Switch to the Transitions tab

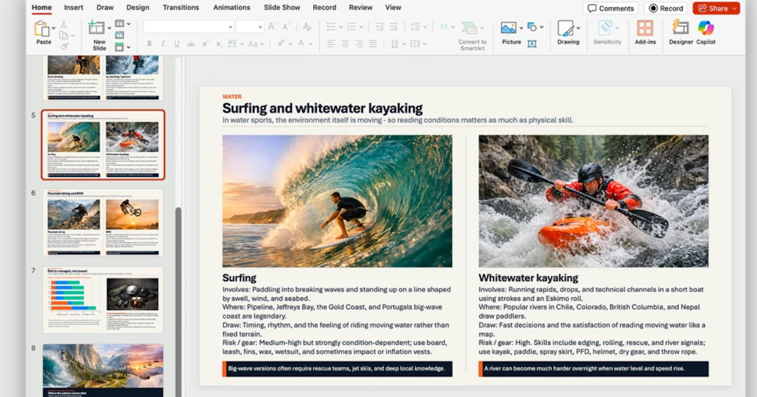tap(181, 8)
